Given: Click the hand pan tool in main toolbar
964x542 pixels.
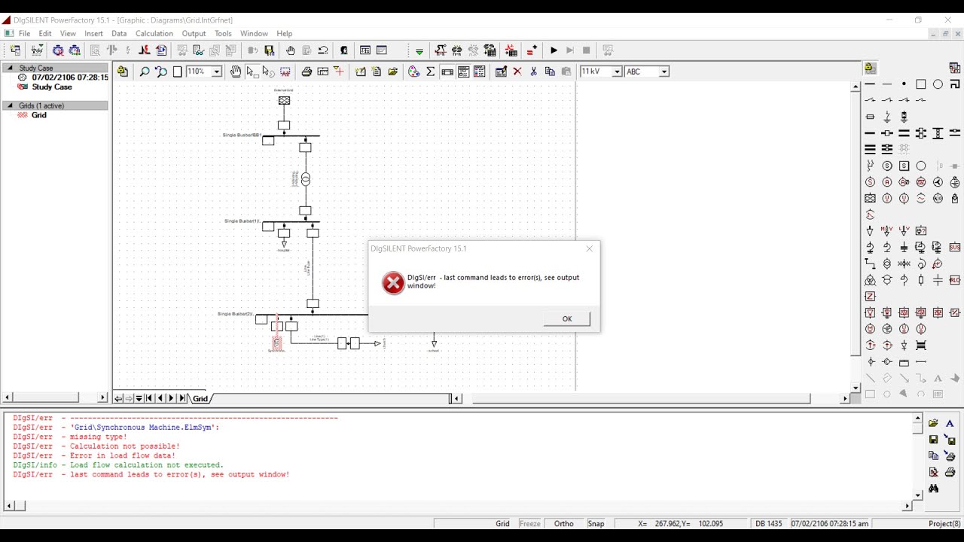Looking at the screenshot, I should click(290, 50).
